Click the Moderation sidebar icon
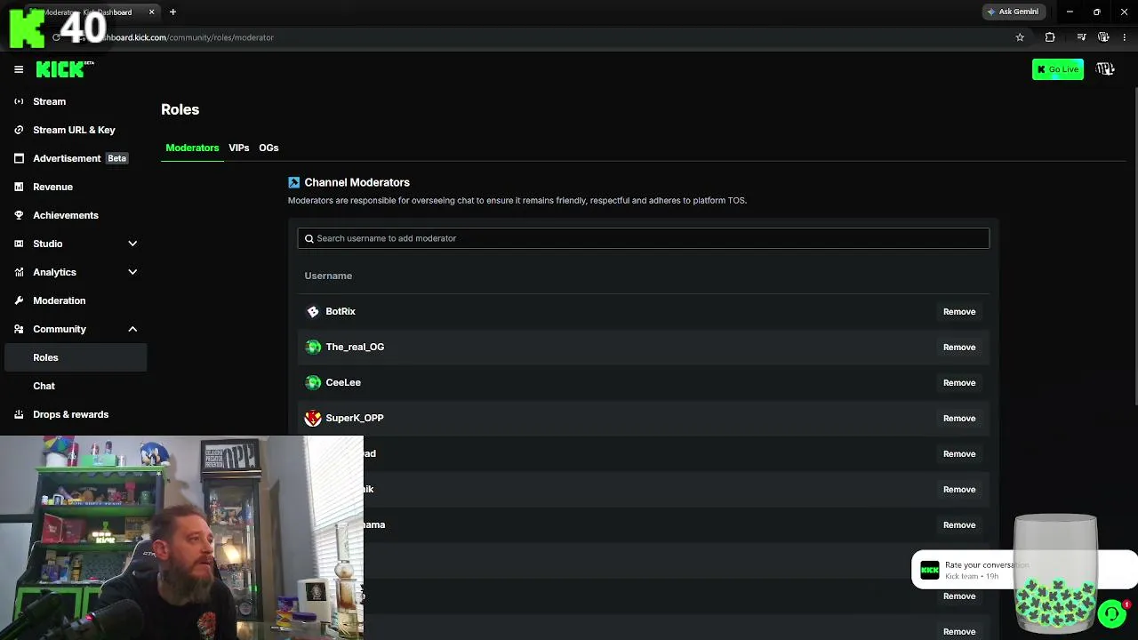The height and width of the screenshot is (640, 1138). tap(19, 300)
